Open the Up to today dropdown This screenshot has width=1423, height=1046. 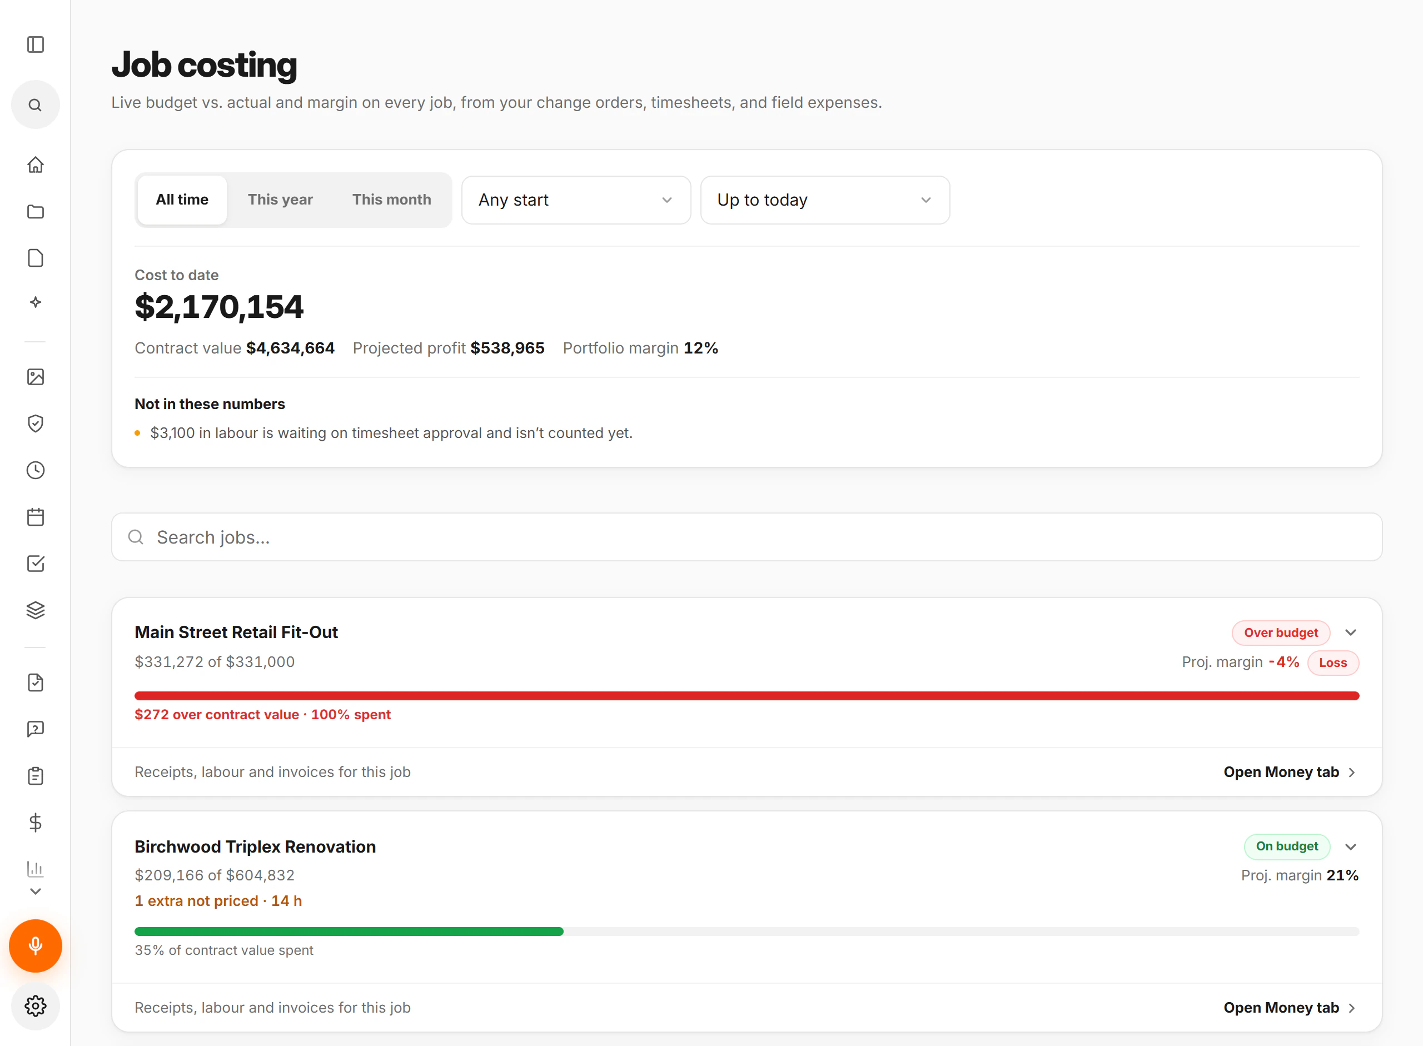[825, 200]
